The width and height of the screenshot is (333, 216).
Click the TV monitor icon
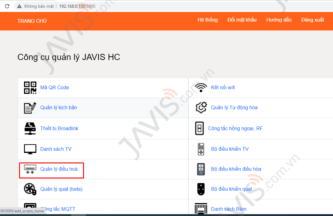[x=30, y=149]
